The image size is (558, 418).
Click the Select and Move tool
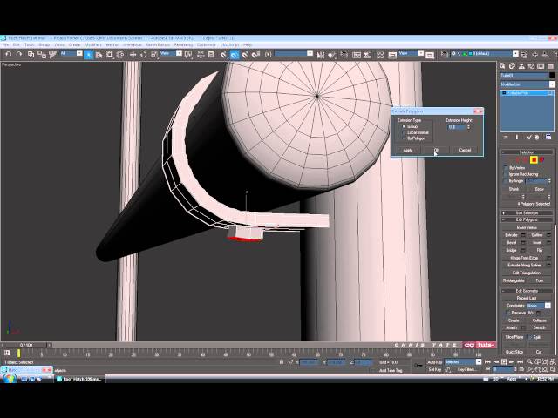pyautogui.click(x=133, y=54)
